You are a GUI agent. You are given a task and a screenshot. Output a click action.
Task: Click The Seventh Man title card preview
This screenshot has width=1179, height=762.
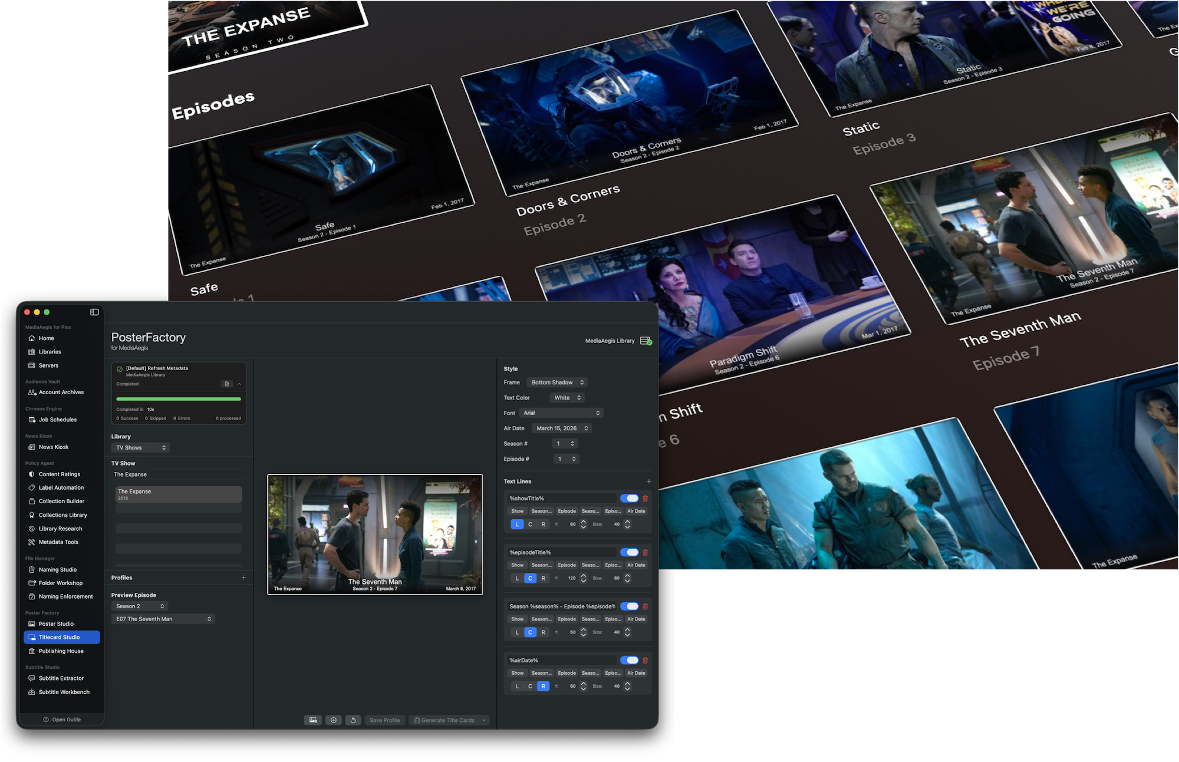[375, 535]
